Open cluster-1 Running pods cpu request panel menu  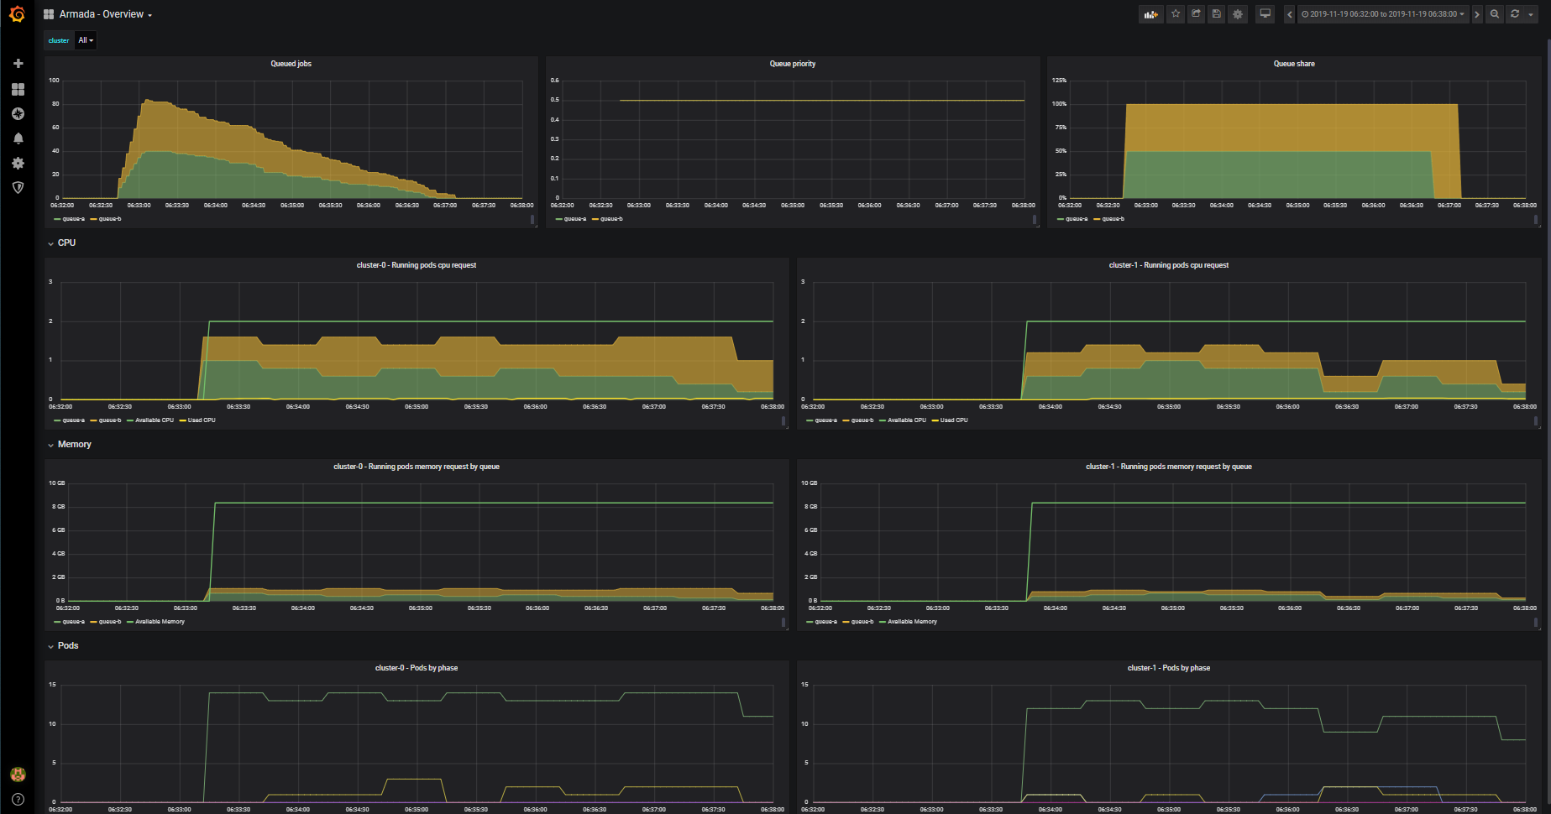coord(1169,265)
